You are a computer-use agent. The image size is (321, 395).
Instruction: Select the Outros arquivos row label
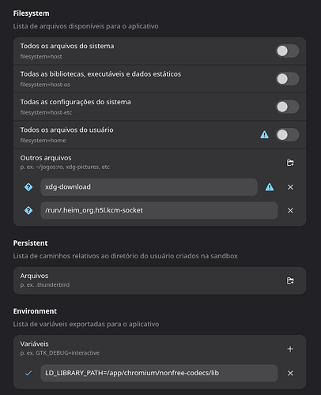point(46,158)
